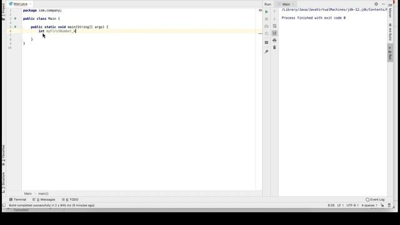Toggle the Run side tool button

[x=390, y=52]
